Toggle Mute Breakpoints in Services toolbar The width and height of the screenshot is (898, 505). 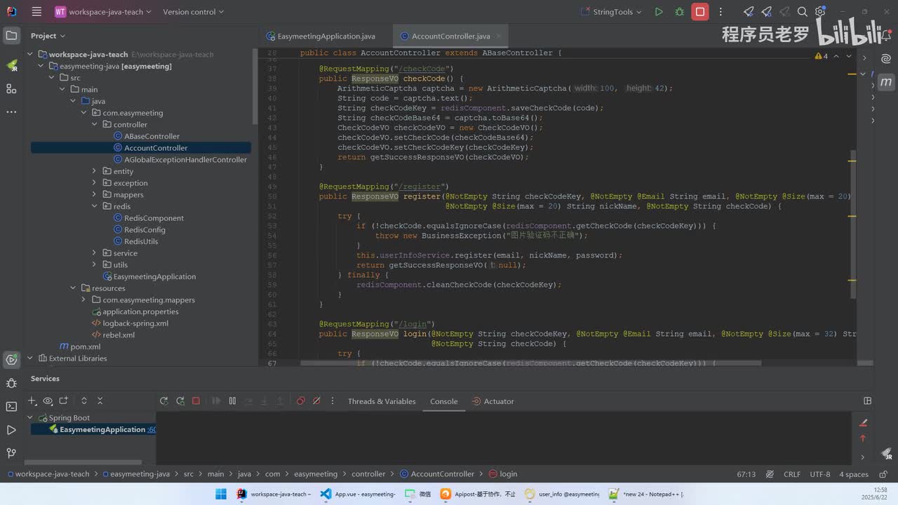tap(316, 401)
